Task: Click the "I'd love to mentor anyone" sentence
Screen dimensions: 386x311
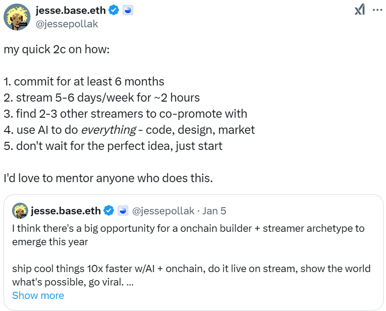Action: (108, 178)
